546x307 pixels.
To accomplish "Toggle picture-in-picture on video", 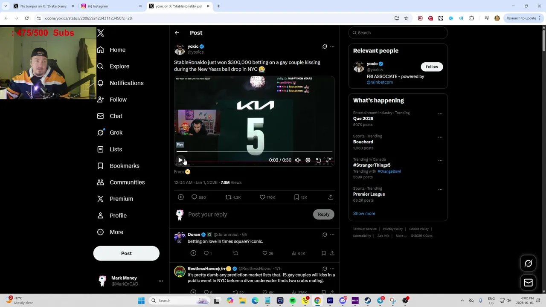I will [x=318, y=160].
